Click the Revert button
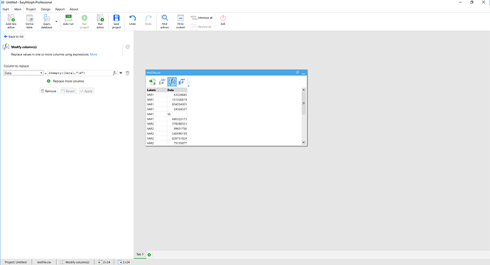 coord(68,91)
